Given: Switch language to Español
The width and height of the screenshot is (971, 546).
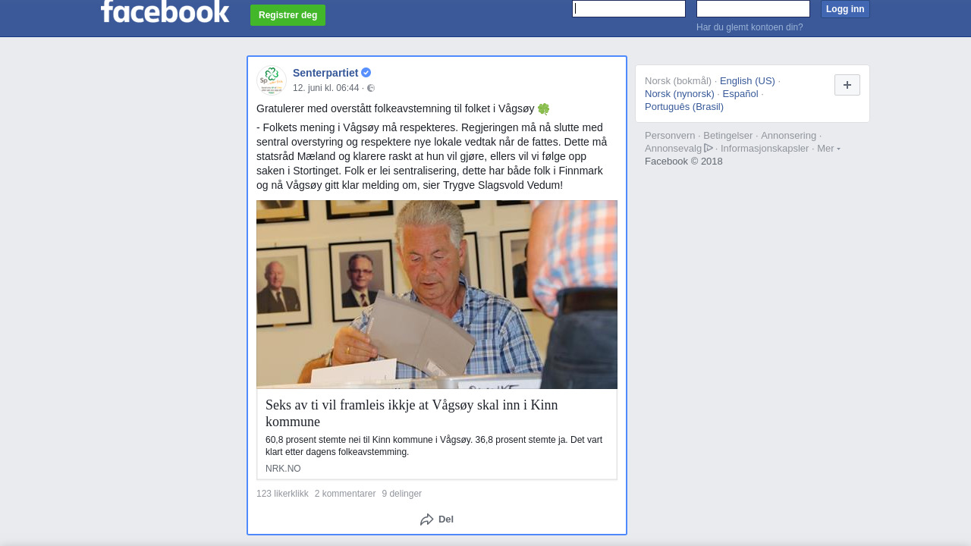Looking at the screenshot, I should pos(740,94).
